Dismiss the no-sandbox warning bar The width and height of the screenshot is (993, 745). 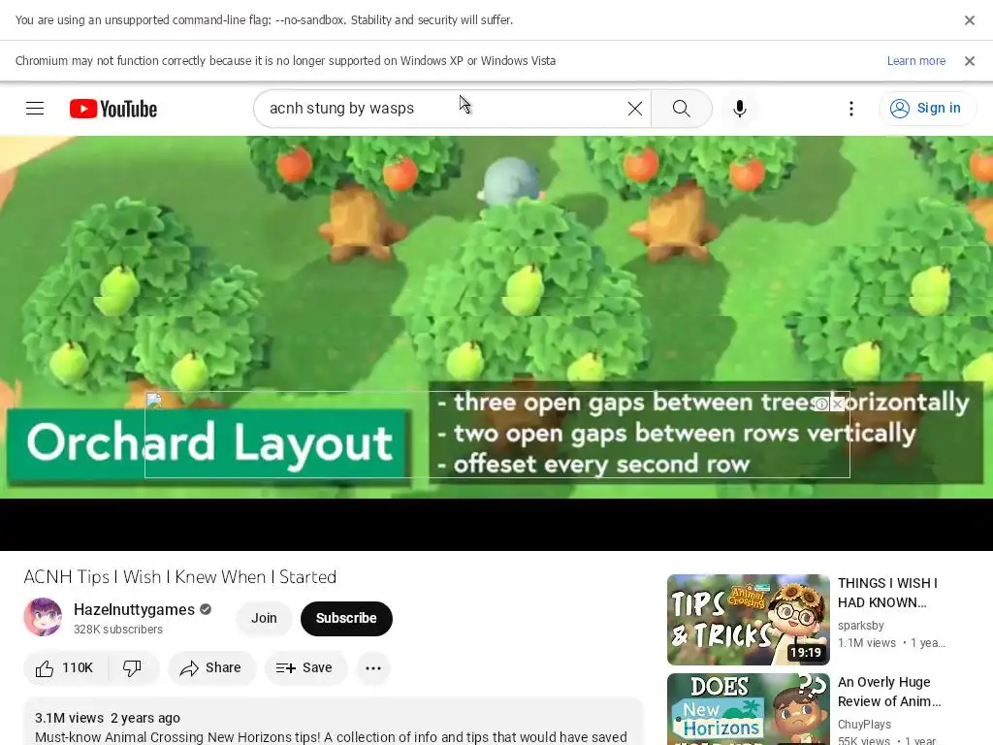[x=969, y=20]
